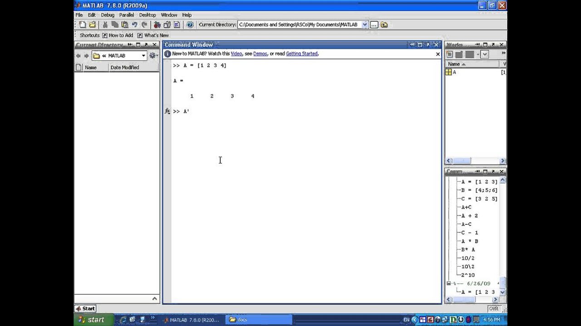This screenshot has height=326, width=581.
Task: Click the Demos link
Action: pos(260,54)
